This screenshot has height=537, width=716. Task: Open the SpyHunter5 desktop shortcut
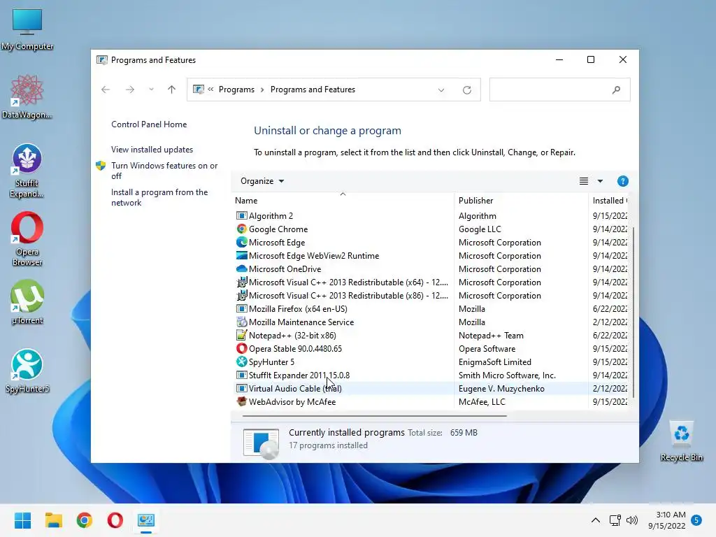point(27,371)
